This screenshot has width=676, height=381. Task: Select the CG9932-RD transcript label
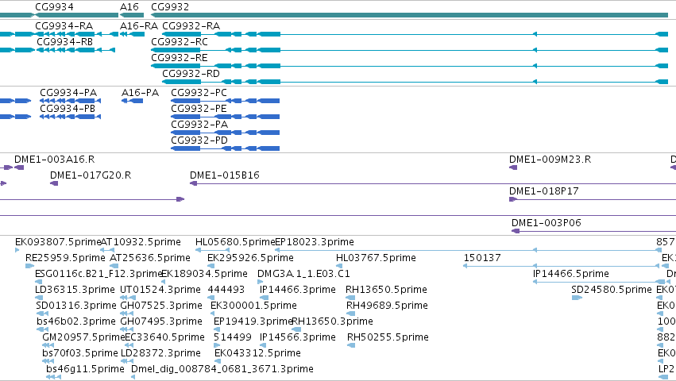click(x=191, y=74)
